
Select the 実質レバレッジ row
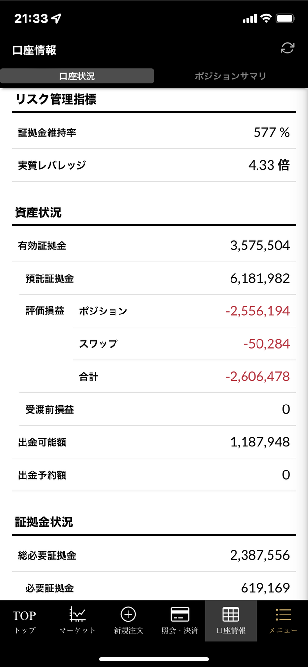(x=154, y=165)
